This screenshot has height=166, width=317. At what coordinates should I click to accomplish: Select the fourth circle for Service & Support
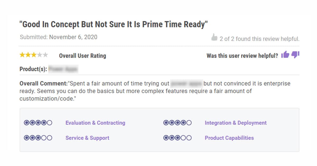[x=44, y=138]
